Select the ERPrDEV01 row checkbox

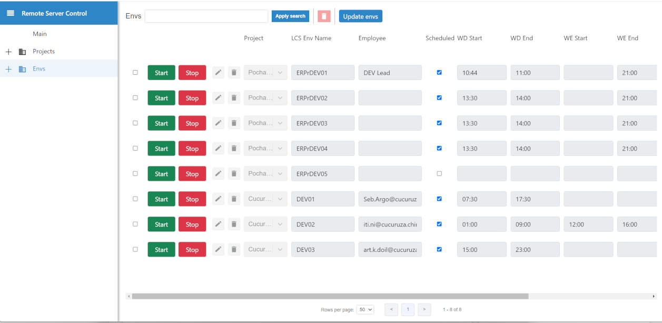(135, 73)
